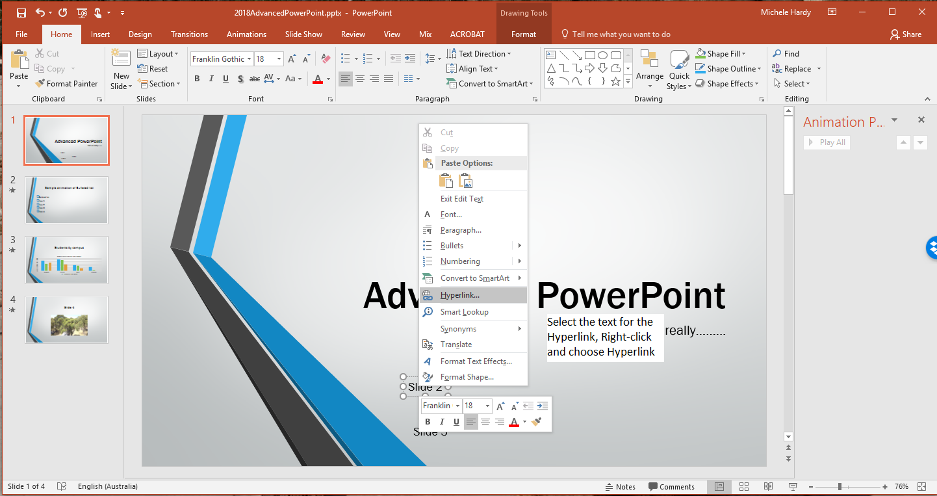Screen dimensions: 937x496
Task: Open the Drawing Tools Format tab
Action: (524, 34)
